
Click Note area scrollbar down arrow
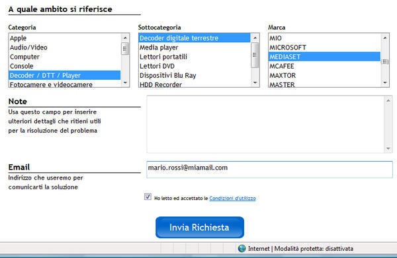(x=388, y=148)
